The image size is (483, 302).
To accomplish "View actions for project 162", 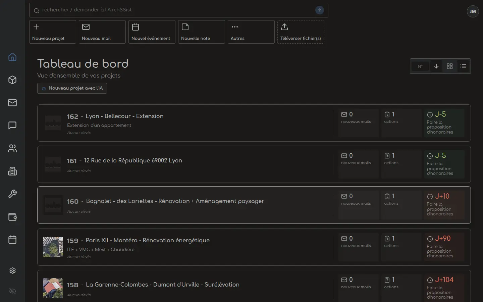I will pyautogui.click(x=401, y=123).
